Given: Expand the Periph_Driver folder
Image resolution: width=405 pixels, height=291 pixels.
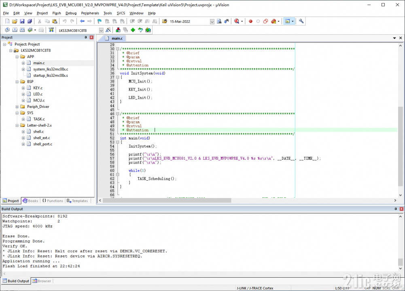Looking at the screenshot, I should (17, 107).
